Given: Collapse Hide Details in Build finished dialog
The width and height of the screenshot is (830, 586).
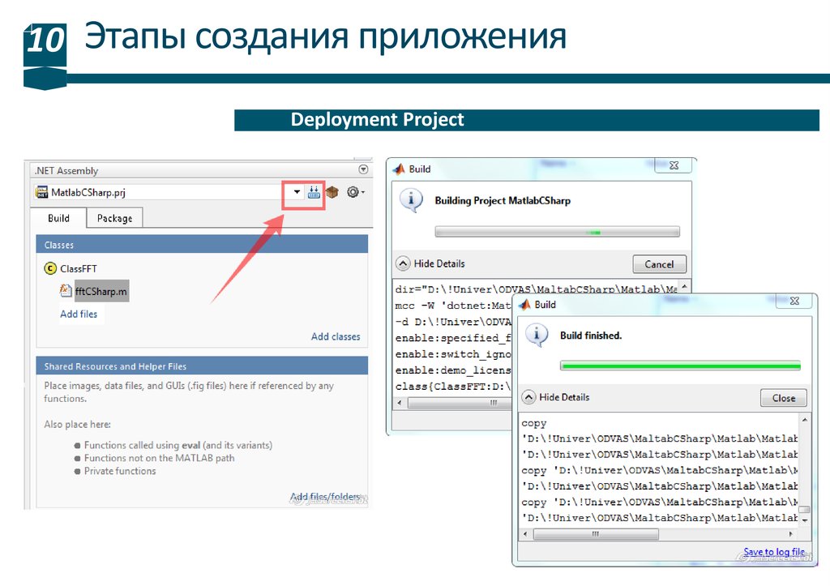Looking at the screenshot, I should click(528, 397).
